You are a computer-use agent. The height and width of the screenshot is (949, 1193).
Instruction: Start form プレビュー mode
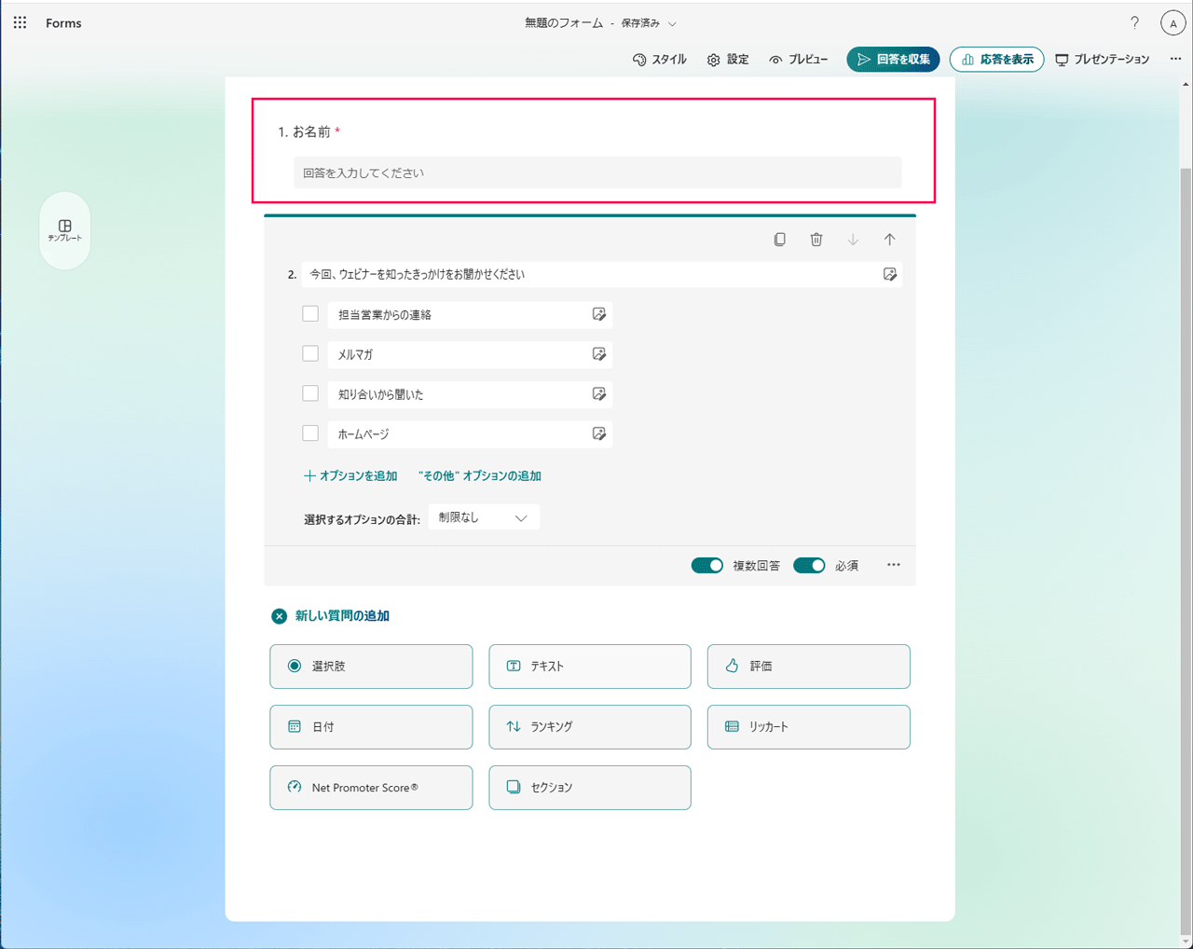coord(799,59)
